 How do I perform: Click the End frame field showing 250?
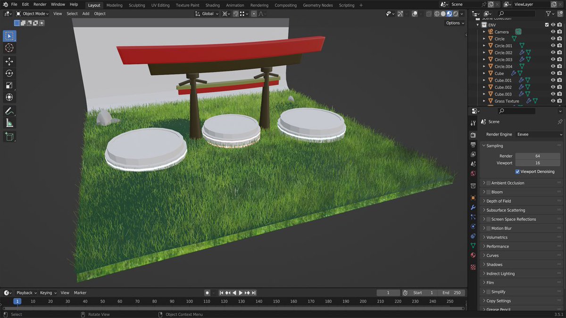(x=451, y=292)
